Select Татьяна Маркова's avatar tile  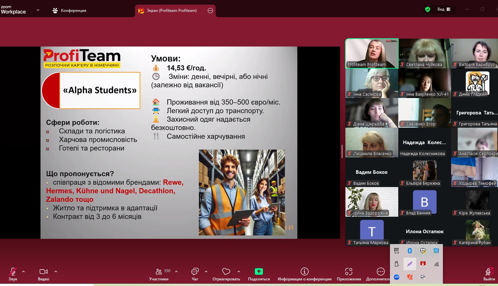coord(372,232)
